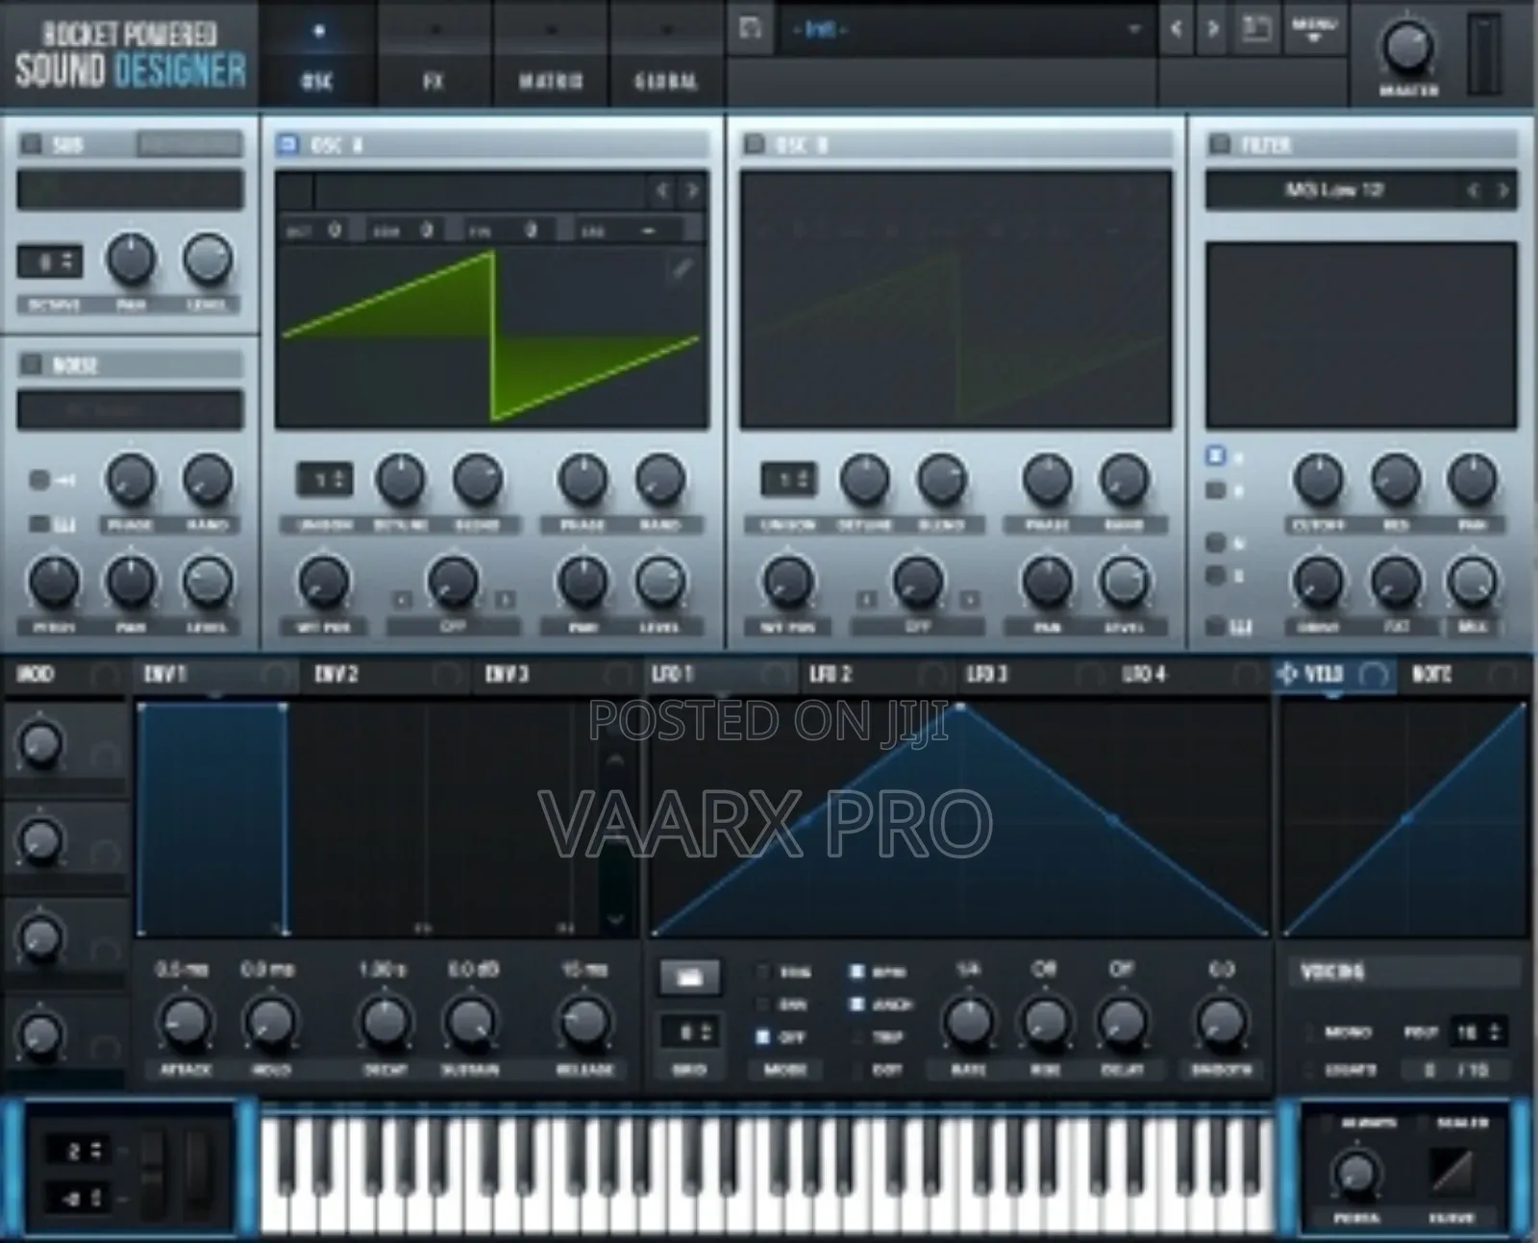Click the LFO RISE knob
This screenshot has height=1243, width=1538.
1045,1022
